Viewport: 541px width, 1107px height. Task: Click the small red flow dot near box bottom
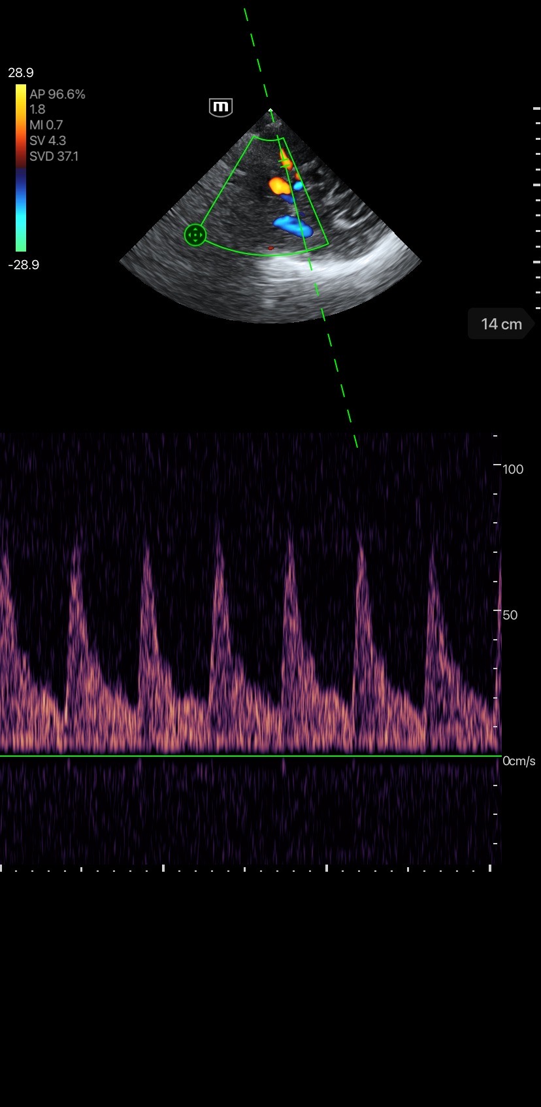pyautogui.click(x=270, y=248)
